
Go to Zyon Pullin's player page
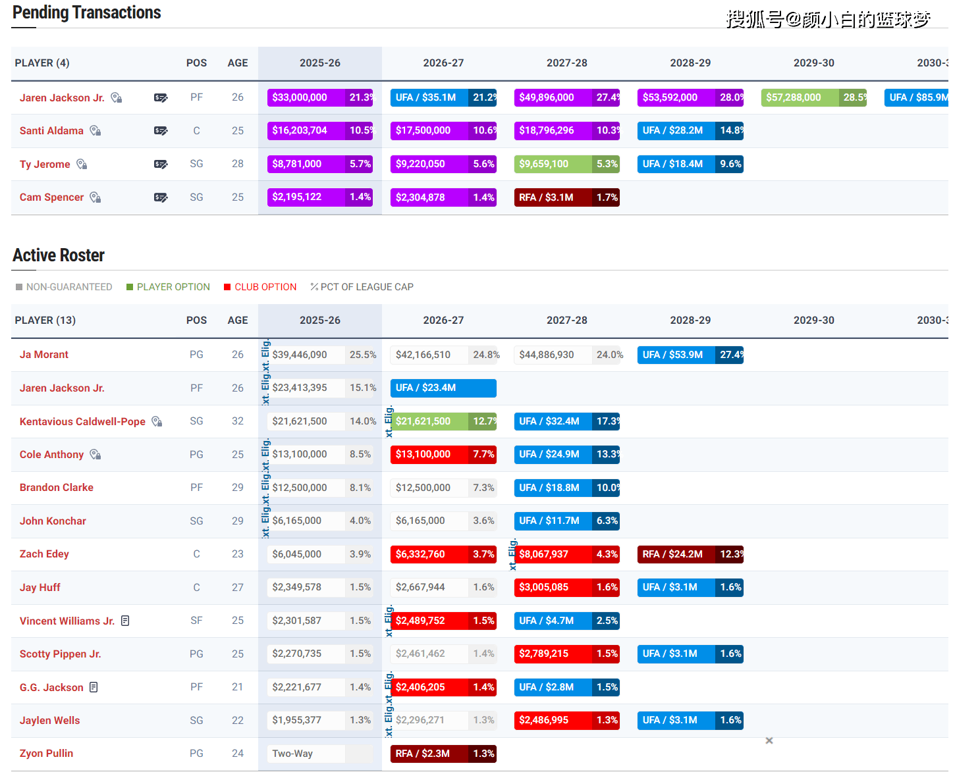[46, 754]
